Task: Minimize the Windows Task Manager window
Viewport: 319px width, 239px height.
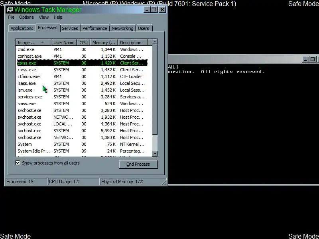Action: pos(147,10)
